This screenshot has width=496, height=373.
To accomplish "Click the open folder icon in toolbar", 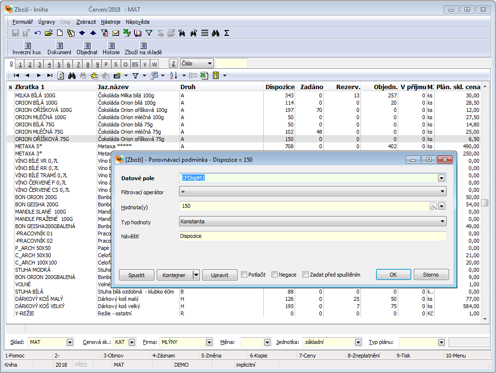I will (48, 33).
